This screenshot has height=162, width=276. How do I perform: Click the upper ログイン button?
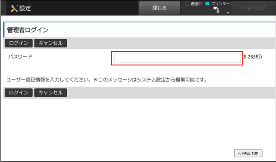click(19, 43)
